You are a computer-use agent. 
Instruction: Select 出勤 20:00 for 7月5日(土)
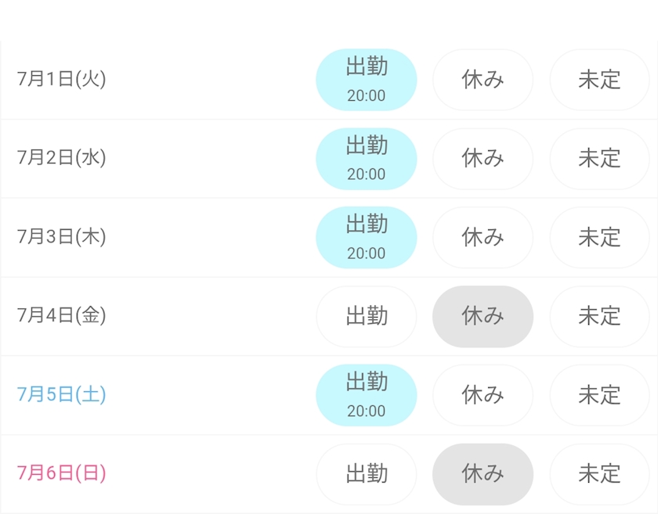pos(366,395)
